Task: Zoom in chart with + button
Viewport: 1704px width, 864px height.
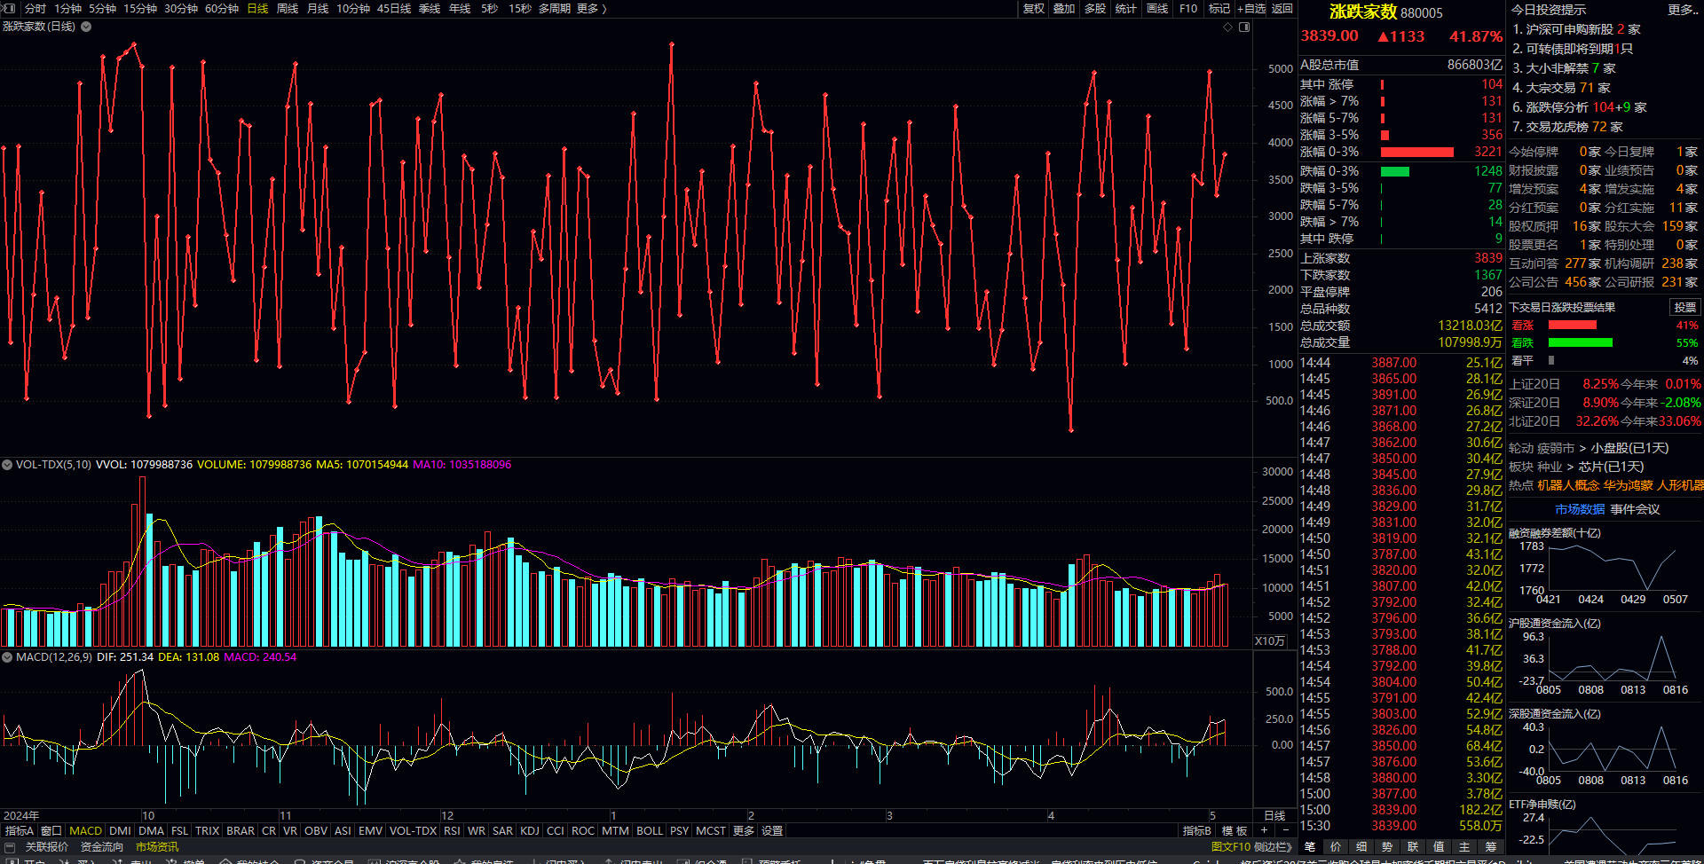Action: pos(1264,831)
